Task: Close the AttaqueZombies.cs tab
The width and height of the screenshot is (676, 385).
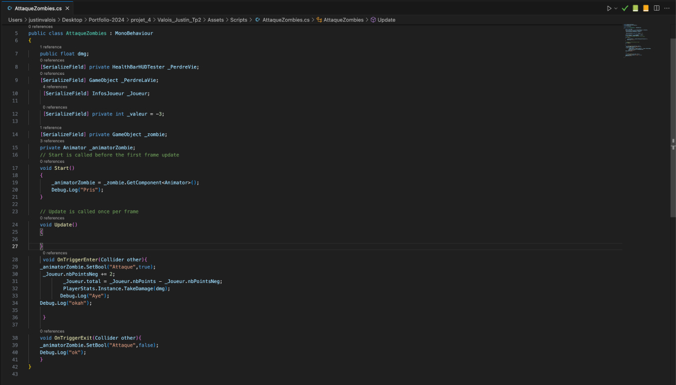Action: pyautogui.click(x=66, y=8)
